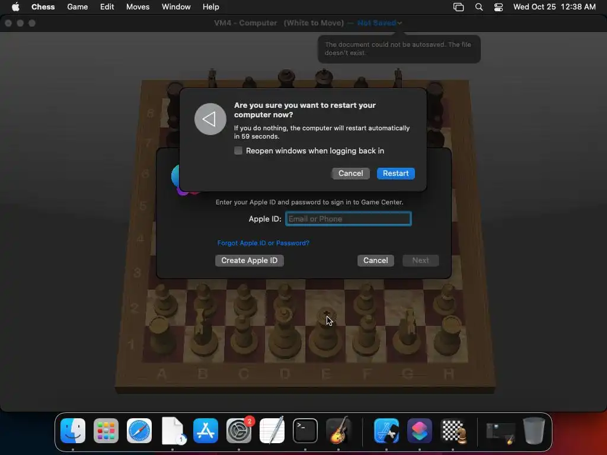Image resolution: width=607 pixels, height=455 pixels.
Task: Open Finder from the dock
Action: 73,430
